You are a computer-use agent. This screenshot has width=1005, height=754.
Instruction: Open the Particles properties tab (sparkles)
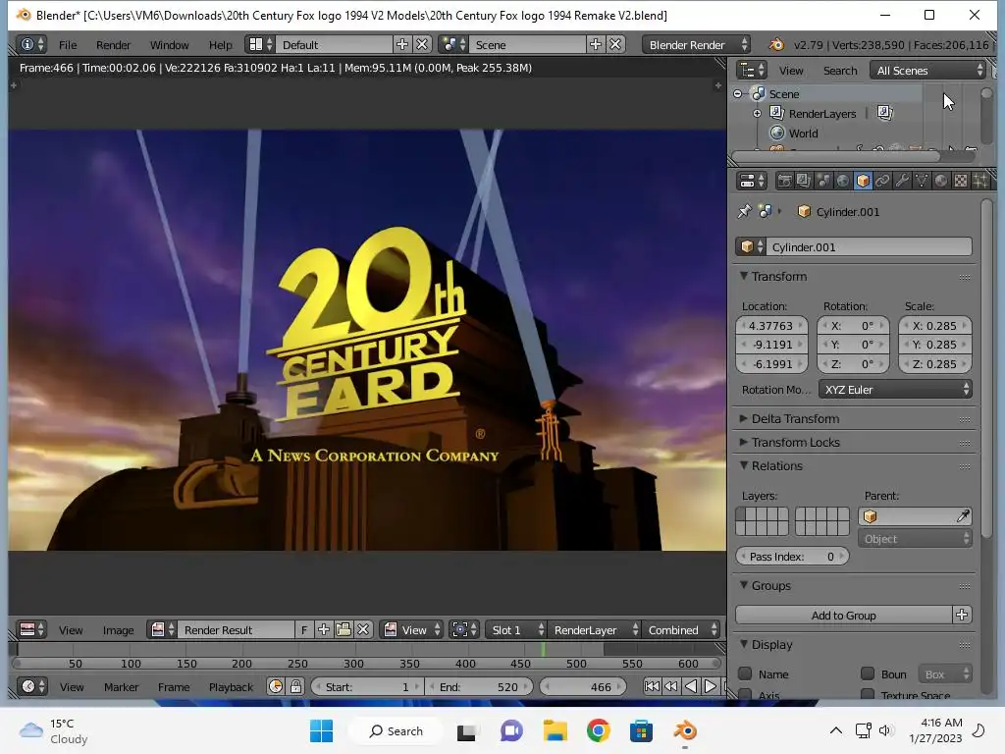980,182
